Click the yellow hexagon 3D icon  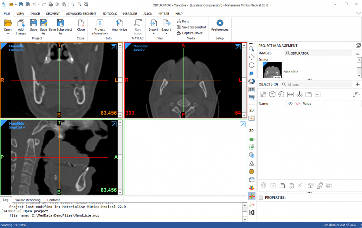pyautogui.click(x=252, y=171)
